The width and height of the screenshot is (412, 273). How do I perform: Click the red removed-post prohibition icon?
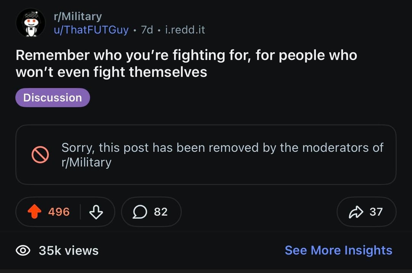[40, 154]
